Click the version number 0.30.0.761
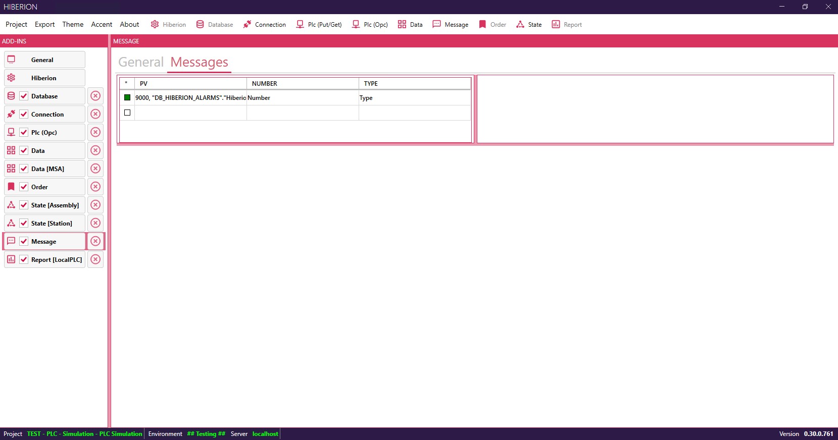Viewport: 838px width, 440px height. (819, 434)
